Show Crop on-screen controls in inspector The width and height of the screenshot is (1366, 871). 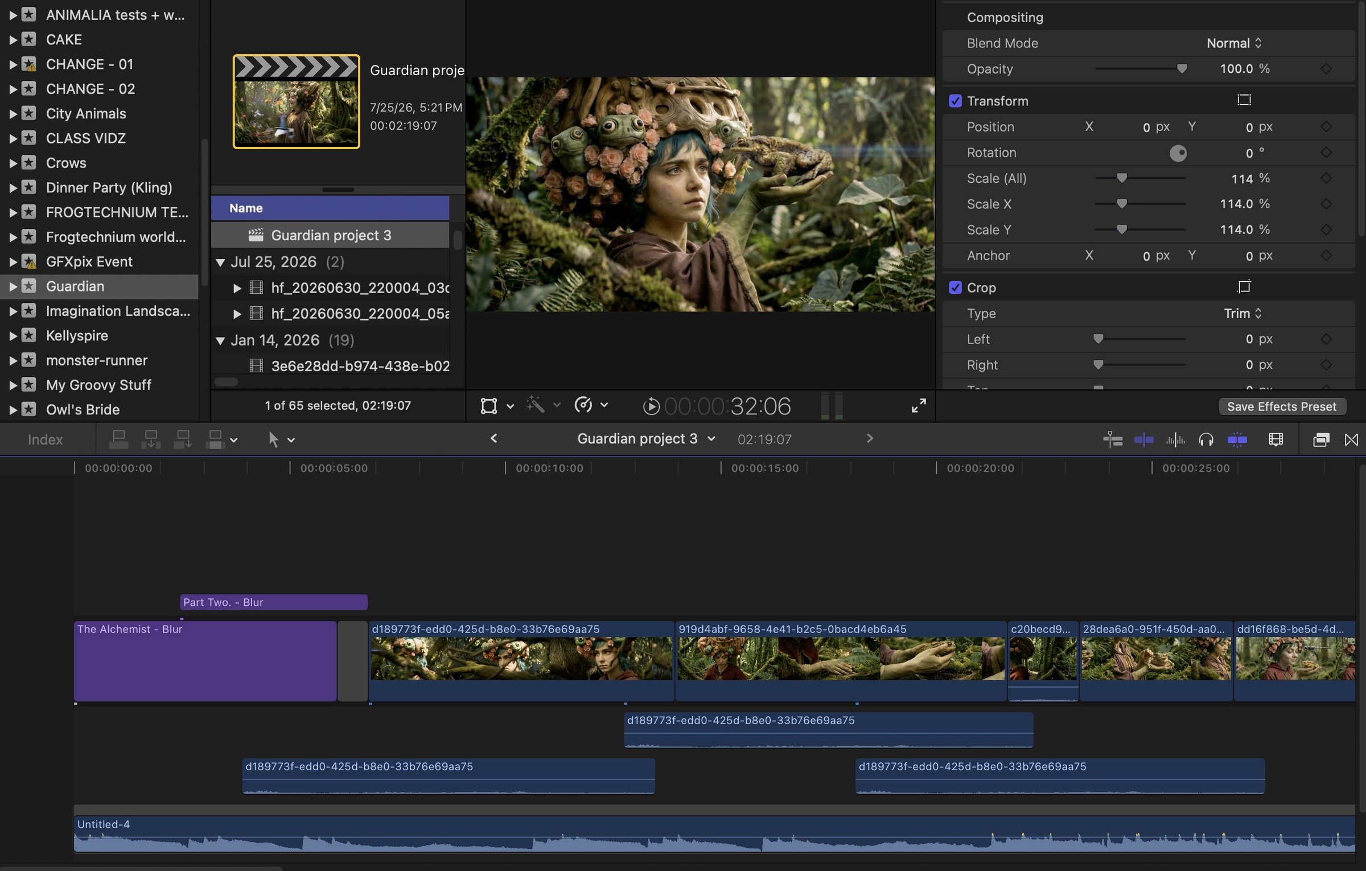click(1244, 286)
